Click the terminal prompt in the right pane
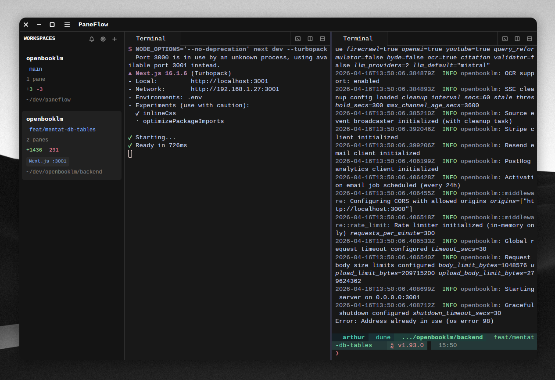 [336, 353]
